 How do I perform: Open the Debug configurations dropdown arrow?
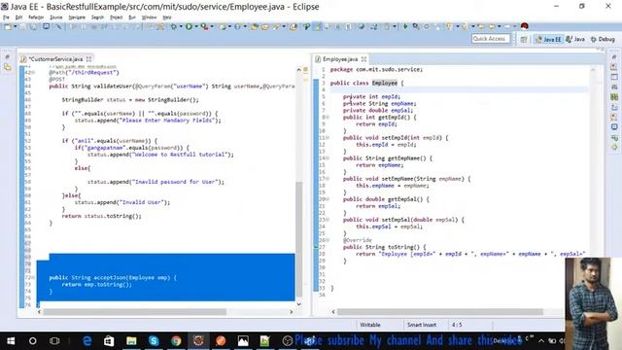click(x=181, y=26)
